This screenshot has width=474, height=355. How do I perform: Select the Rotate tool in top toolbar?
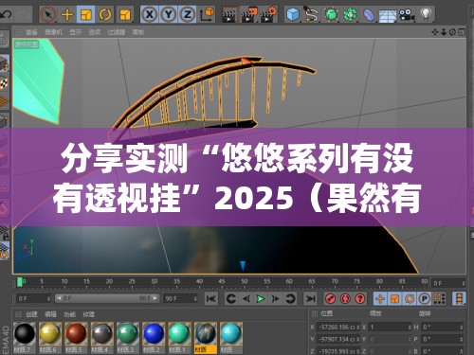105,14
